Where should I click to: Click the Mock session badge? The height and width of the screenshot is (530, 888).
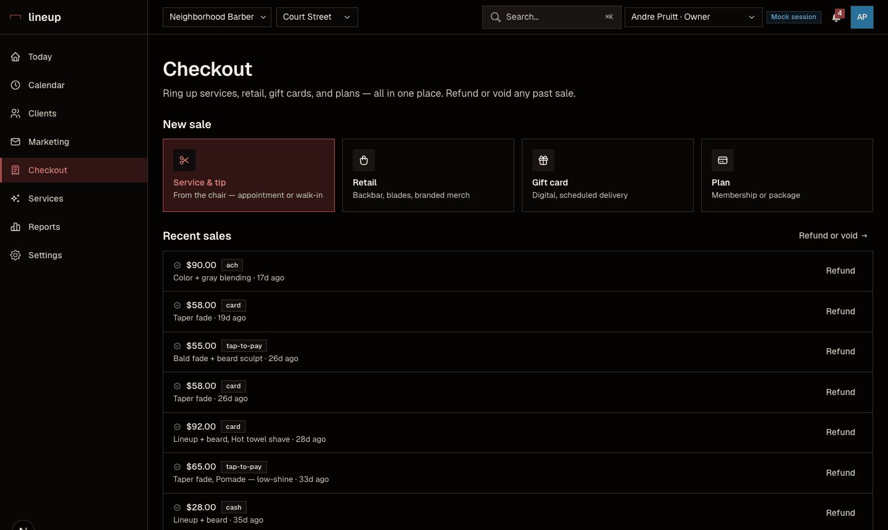(794, 17)
